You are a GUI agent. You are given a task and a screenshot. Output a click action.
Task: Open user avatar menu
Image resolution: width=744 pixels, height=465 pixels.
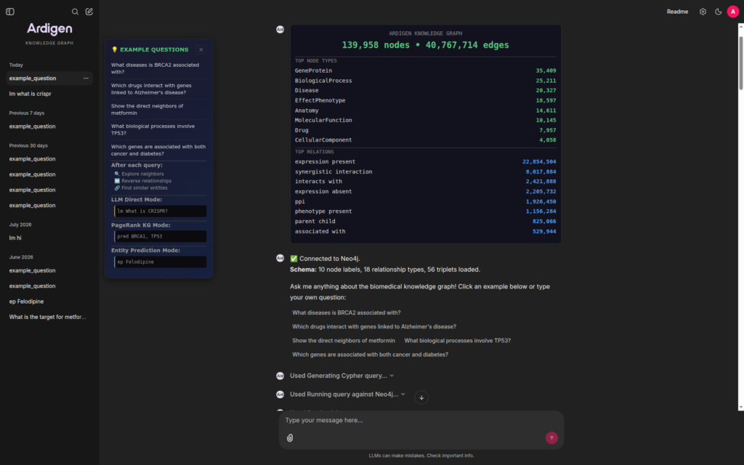coord(733,12)
